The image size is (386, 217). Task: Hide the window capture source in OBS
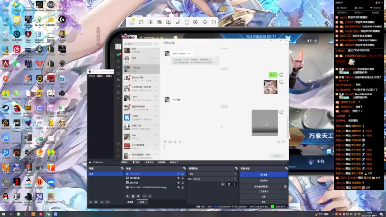(179, 183)
